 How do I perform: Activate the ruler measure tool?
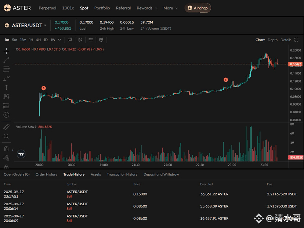[x=6, y=127]
